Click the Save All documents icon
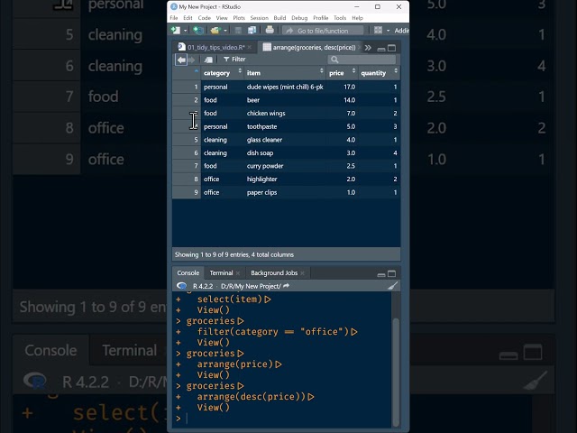Viewport: 577px width, 433px height. pos(252,30)
